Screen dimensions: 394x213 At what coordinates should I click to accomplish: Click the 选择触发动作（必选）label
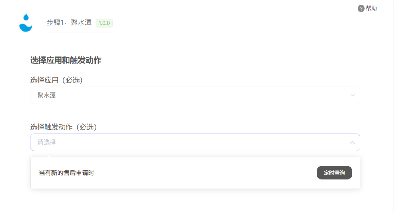coord(63,127)
